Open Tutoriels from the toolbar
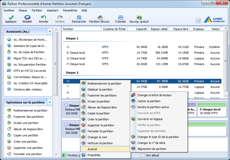This screenshot has width=230, height=160. (120, 18)
